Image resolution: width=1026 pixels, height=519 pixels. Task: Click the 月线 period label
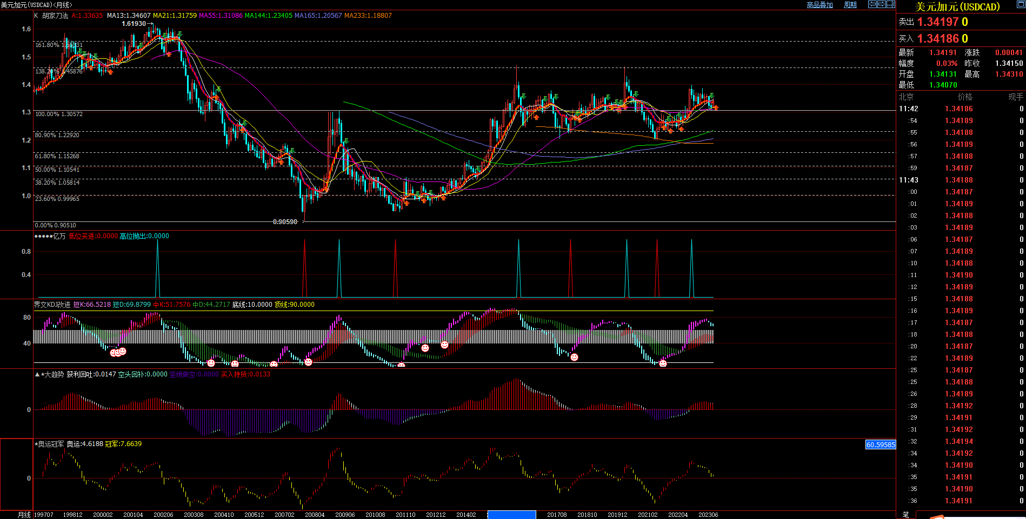(24, 515)
